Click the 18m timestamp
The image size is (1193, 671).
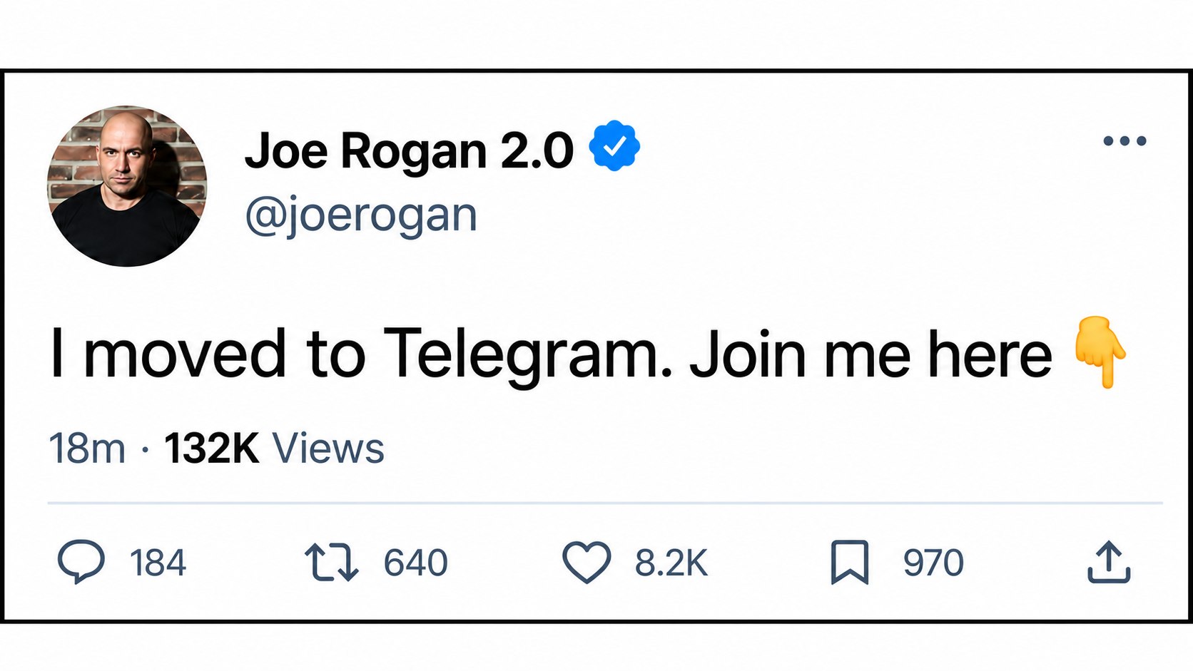(x=87, y=449)
